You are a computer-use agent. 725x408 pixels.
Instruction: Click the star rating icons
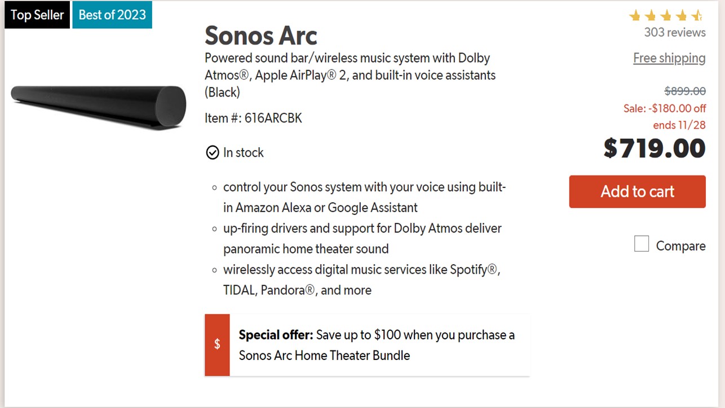click(666, 15)
